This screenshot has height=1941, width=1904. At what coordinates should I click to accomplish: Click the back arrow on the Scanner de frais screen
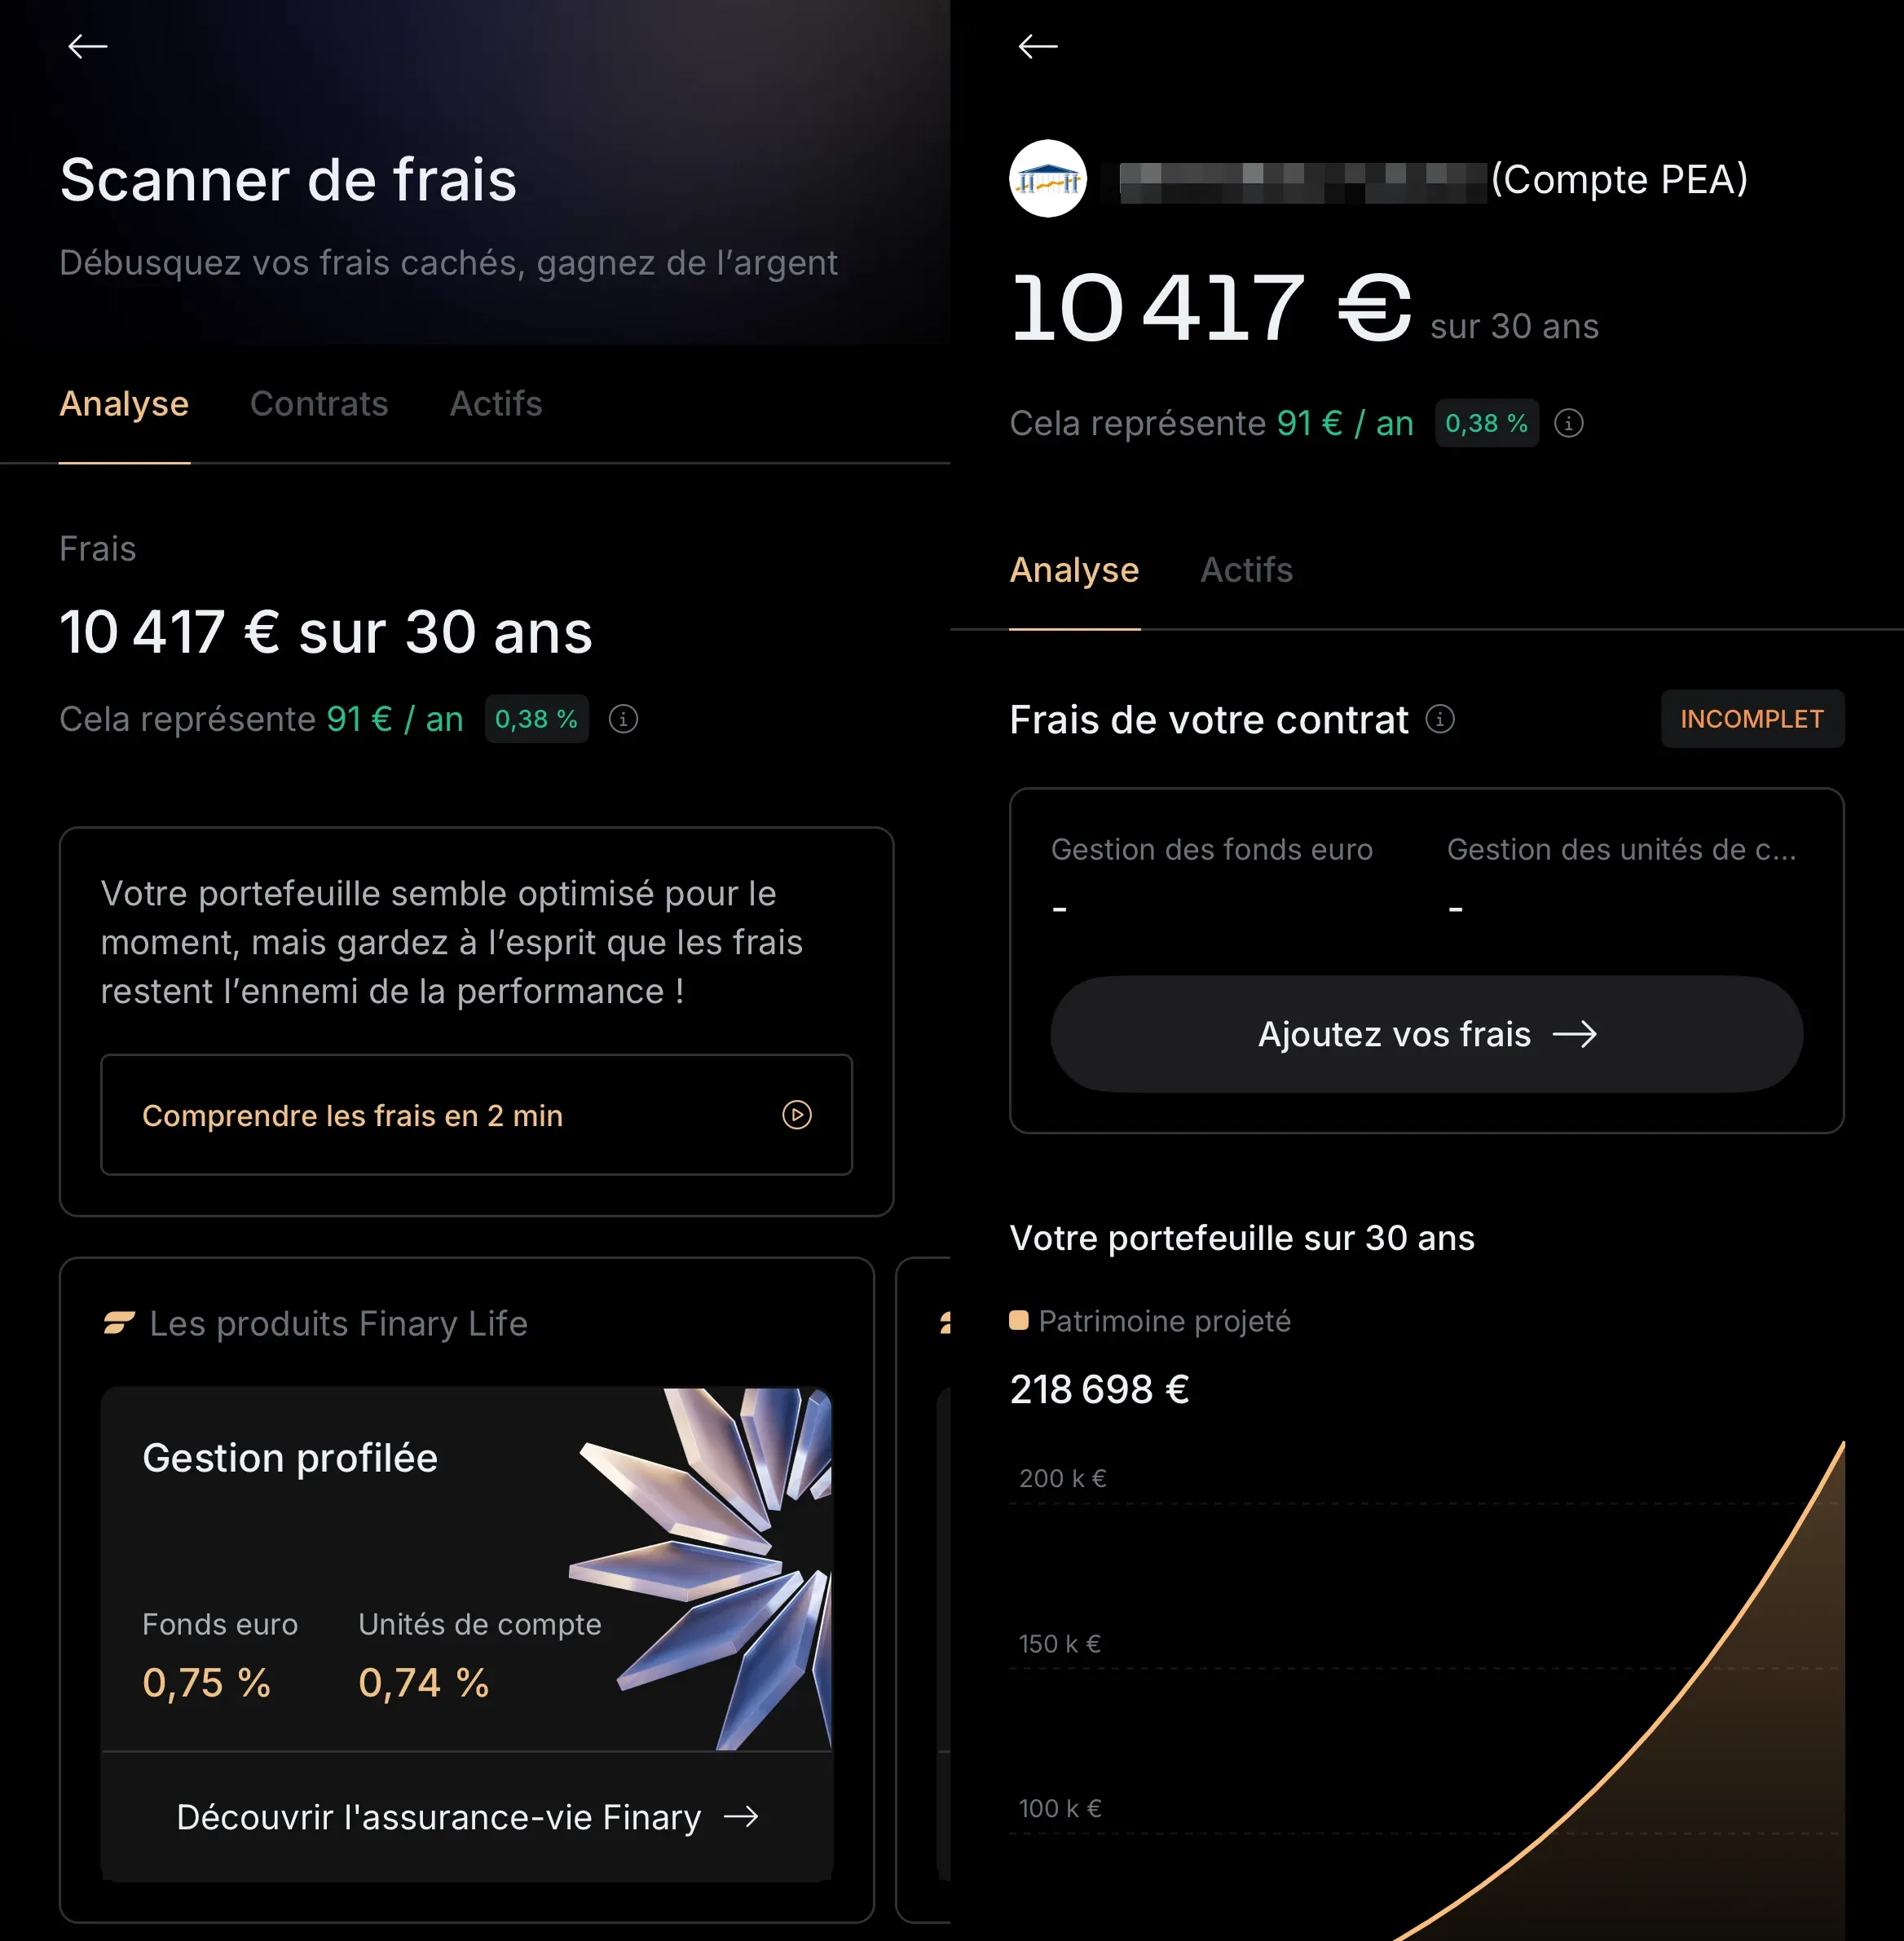click(x=88, y=46)
